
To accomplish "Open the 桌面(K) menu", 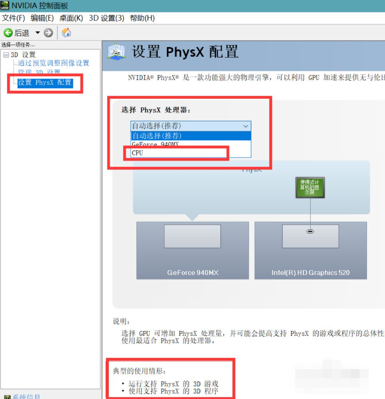I will tap(71, 18).
